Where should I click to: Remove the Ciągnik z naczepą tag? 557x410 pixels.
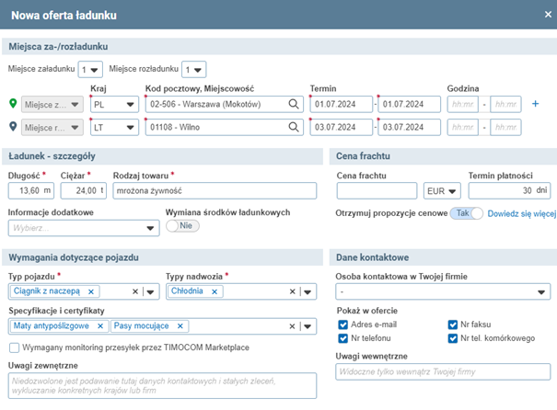91,291
